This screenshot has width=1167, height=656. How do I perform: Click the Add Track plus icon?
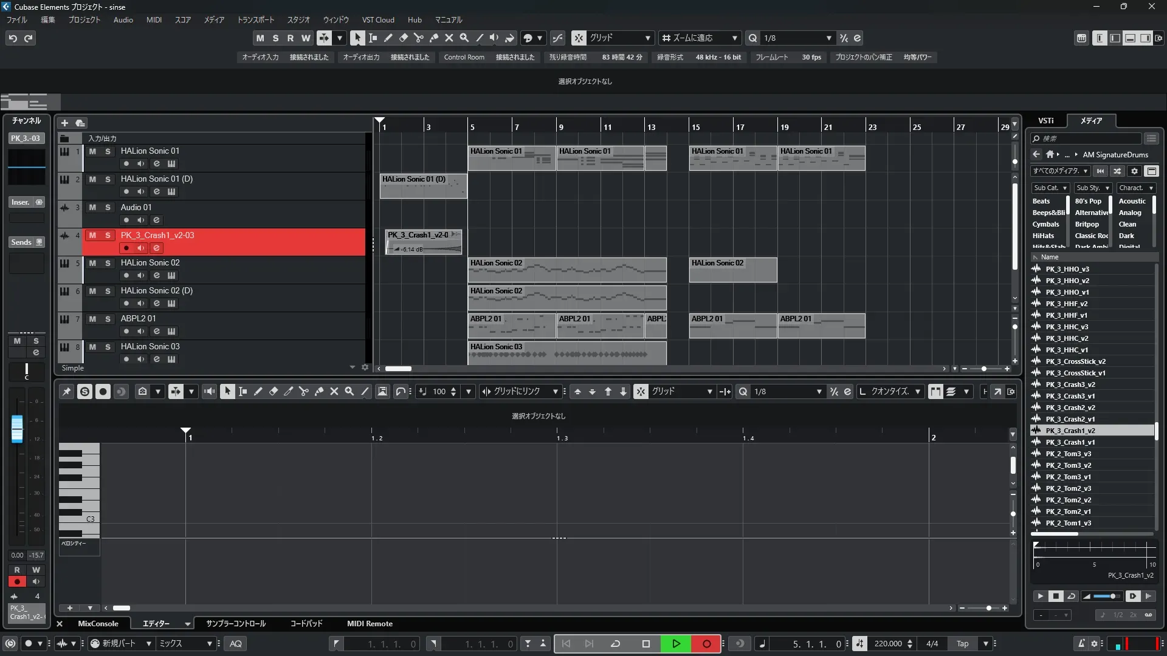tap(64, 123)
